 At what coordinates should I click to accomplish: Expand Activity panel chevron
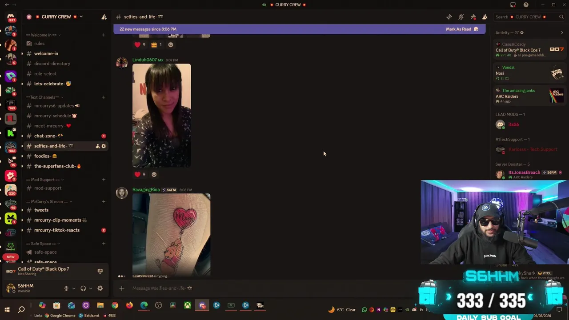(562, 33)
